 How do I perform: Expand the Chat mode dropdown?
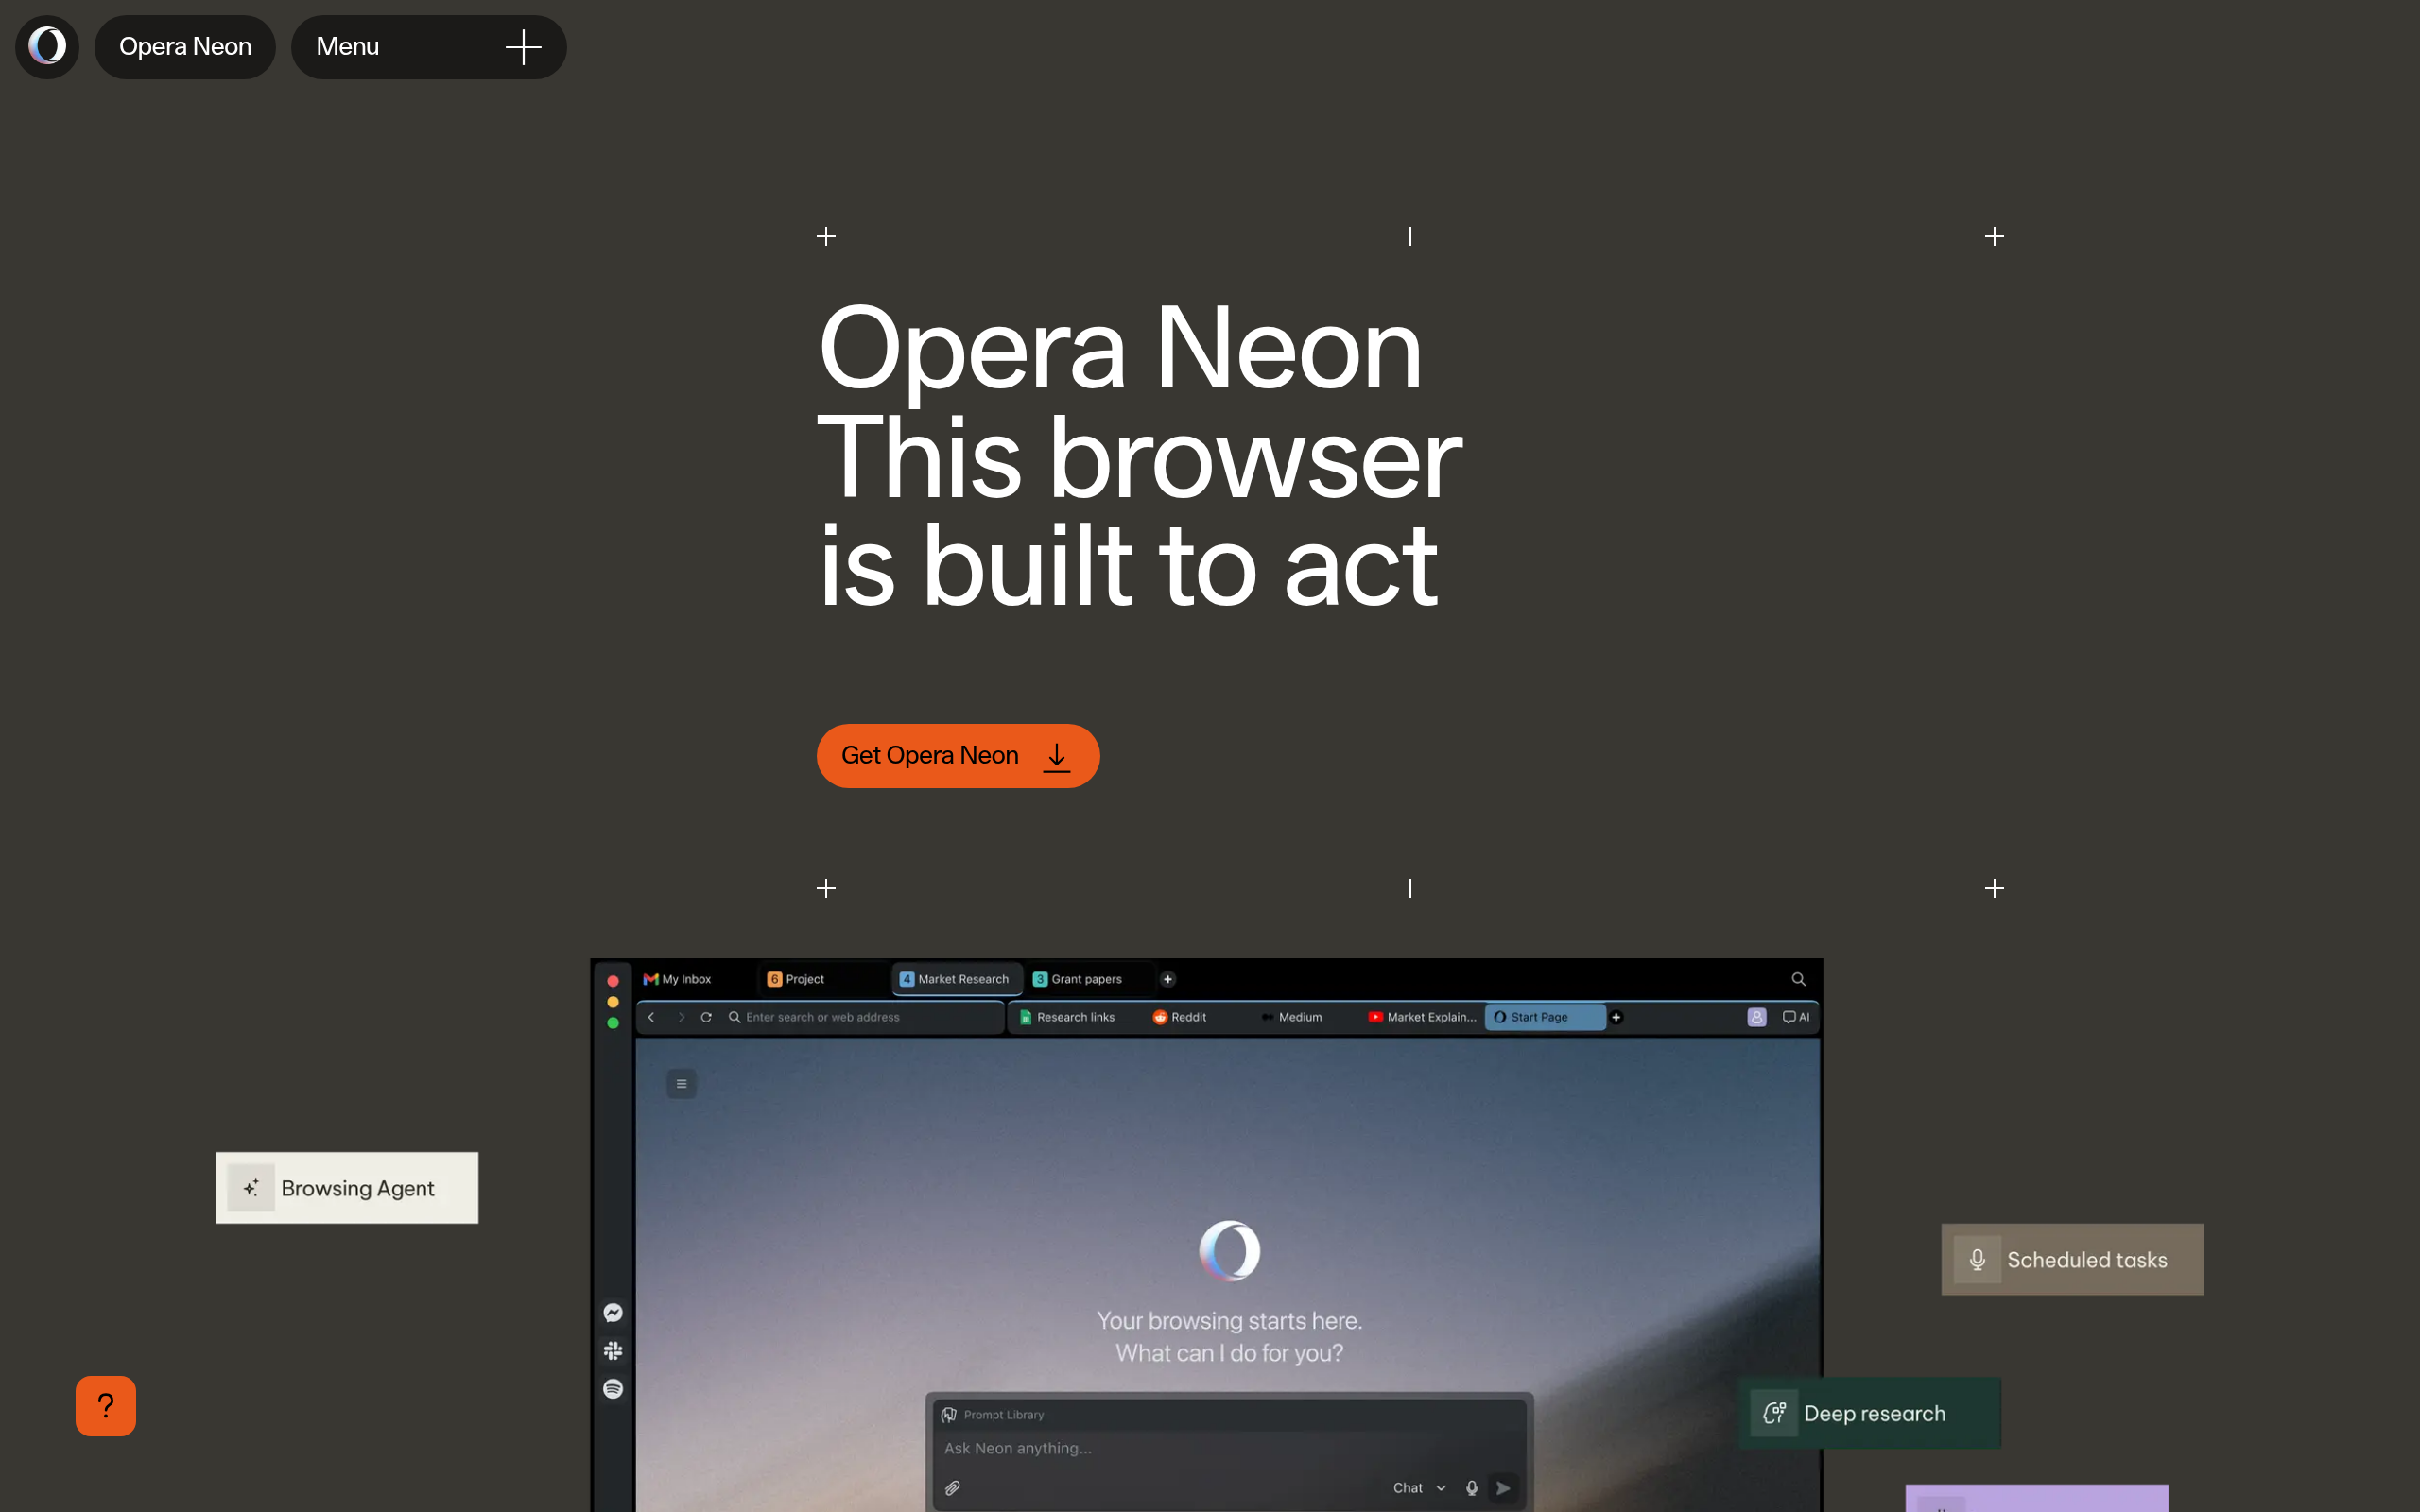1419,1488
